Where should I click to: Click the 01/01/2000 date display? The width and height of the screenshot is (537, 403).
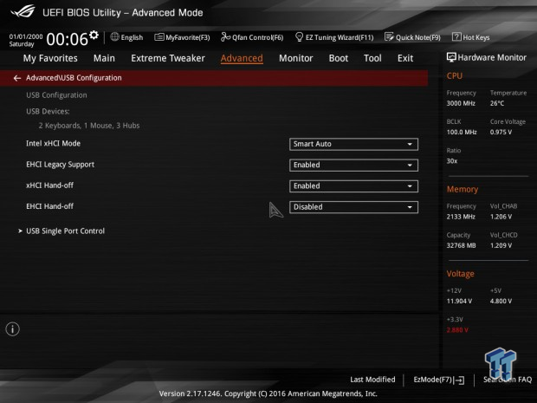coord(26,36)
